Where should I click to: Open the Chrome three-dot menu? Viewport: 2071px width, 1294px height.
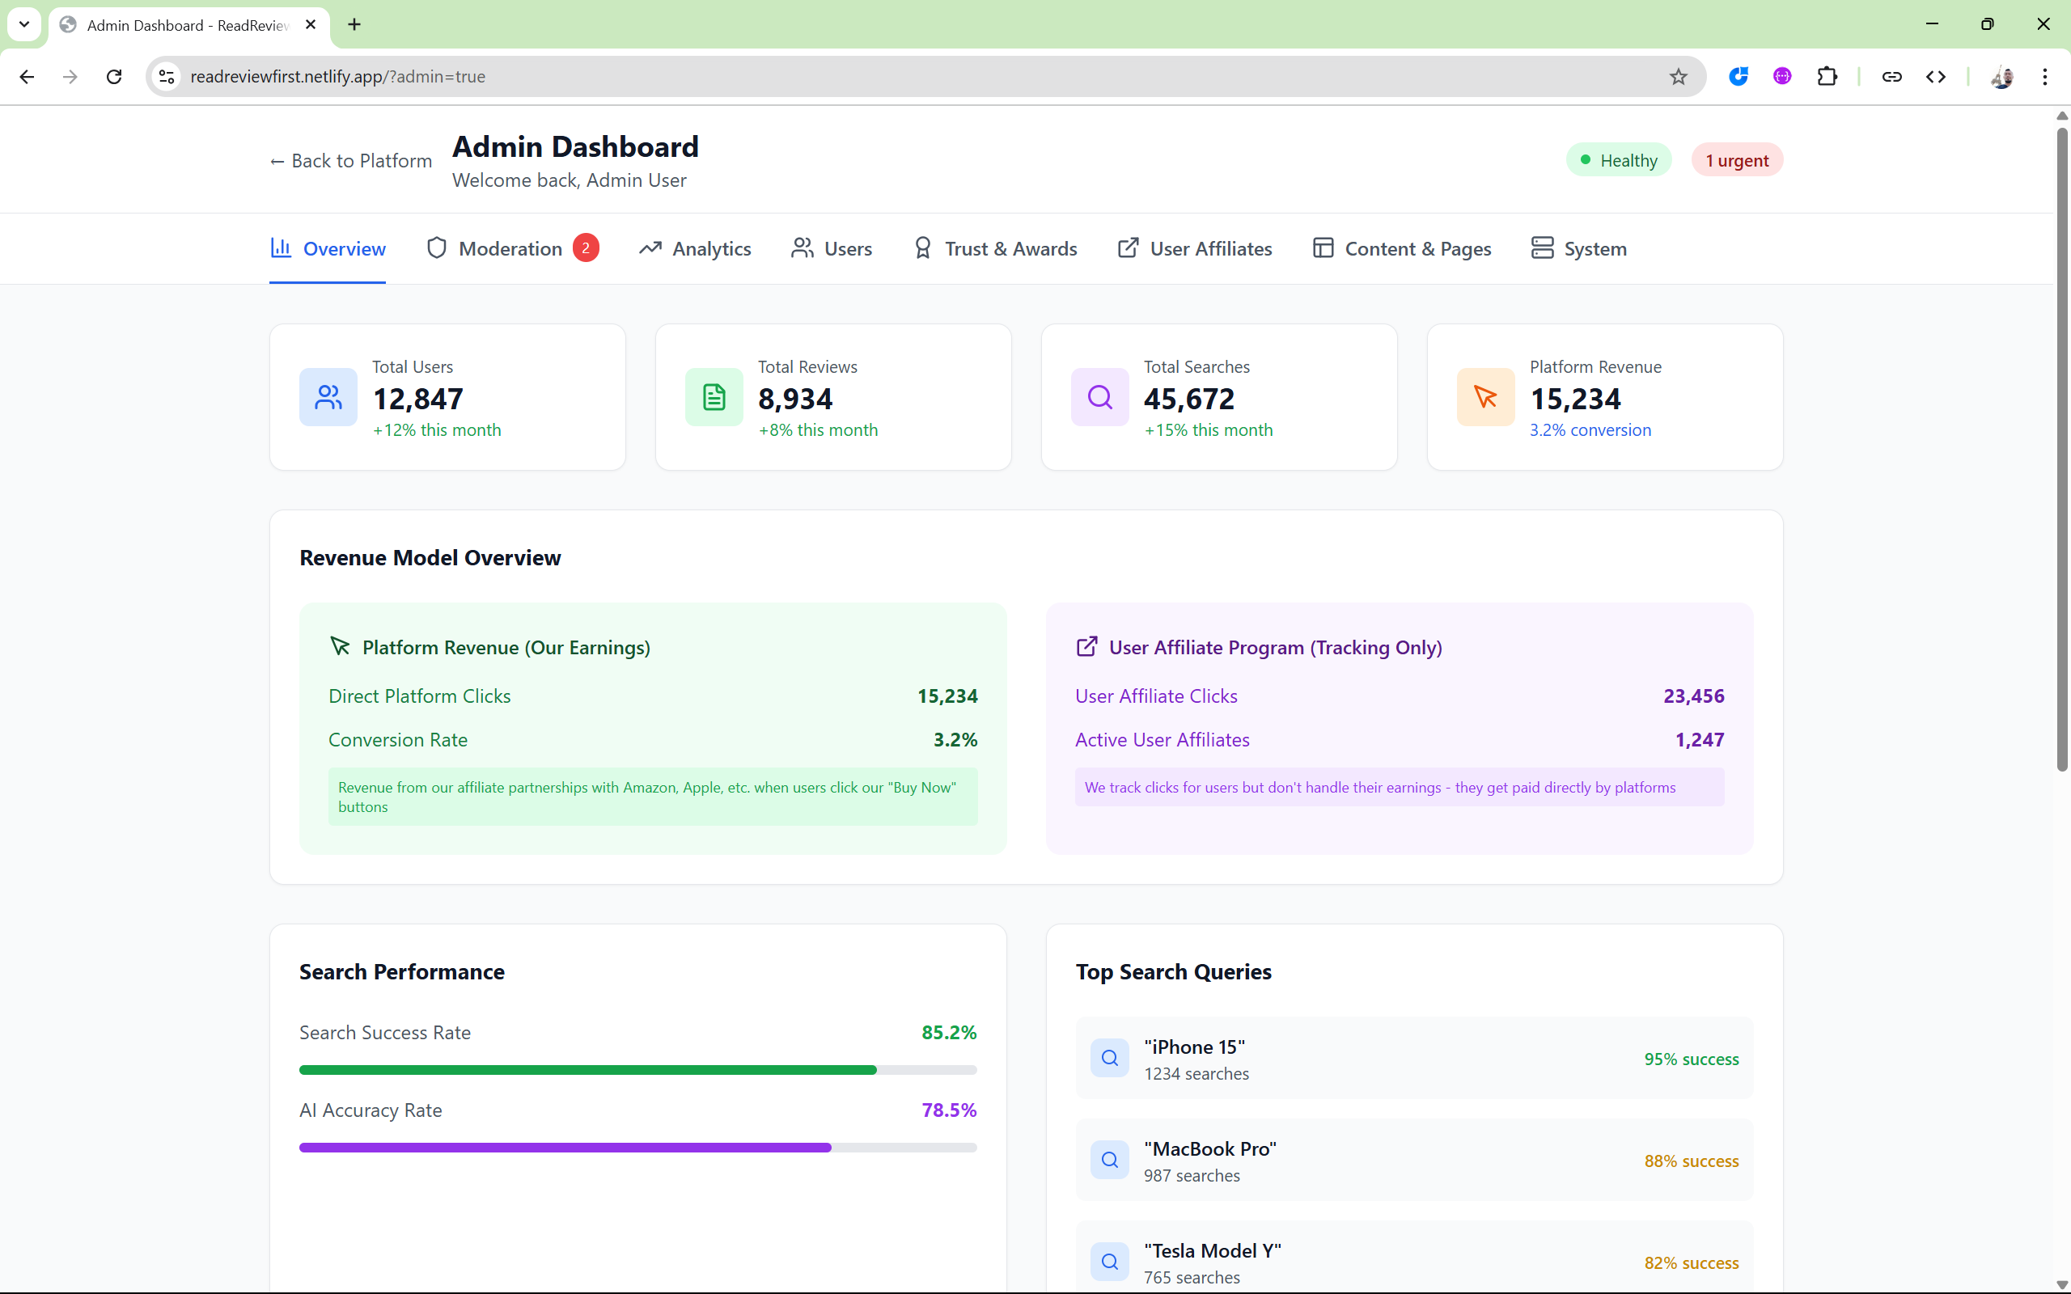2044,77
